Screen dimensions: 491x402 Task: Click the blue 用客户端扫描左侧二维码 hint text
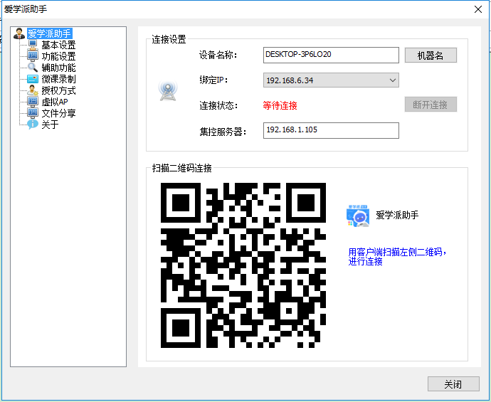point(397,257)
